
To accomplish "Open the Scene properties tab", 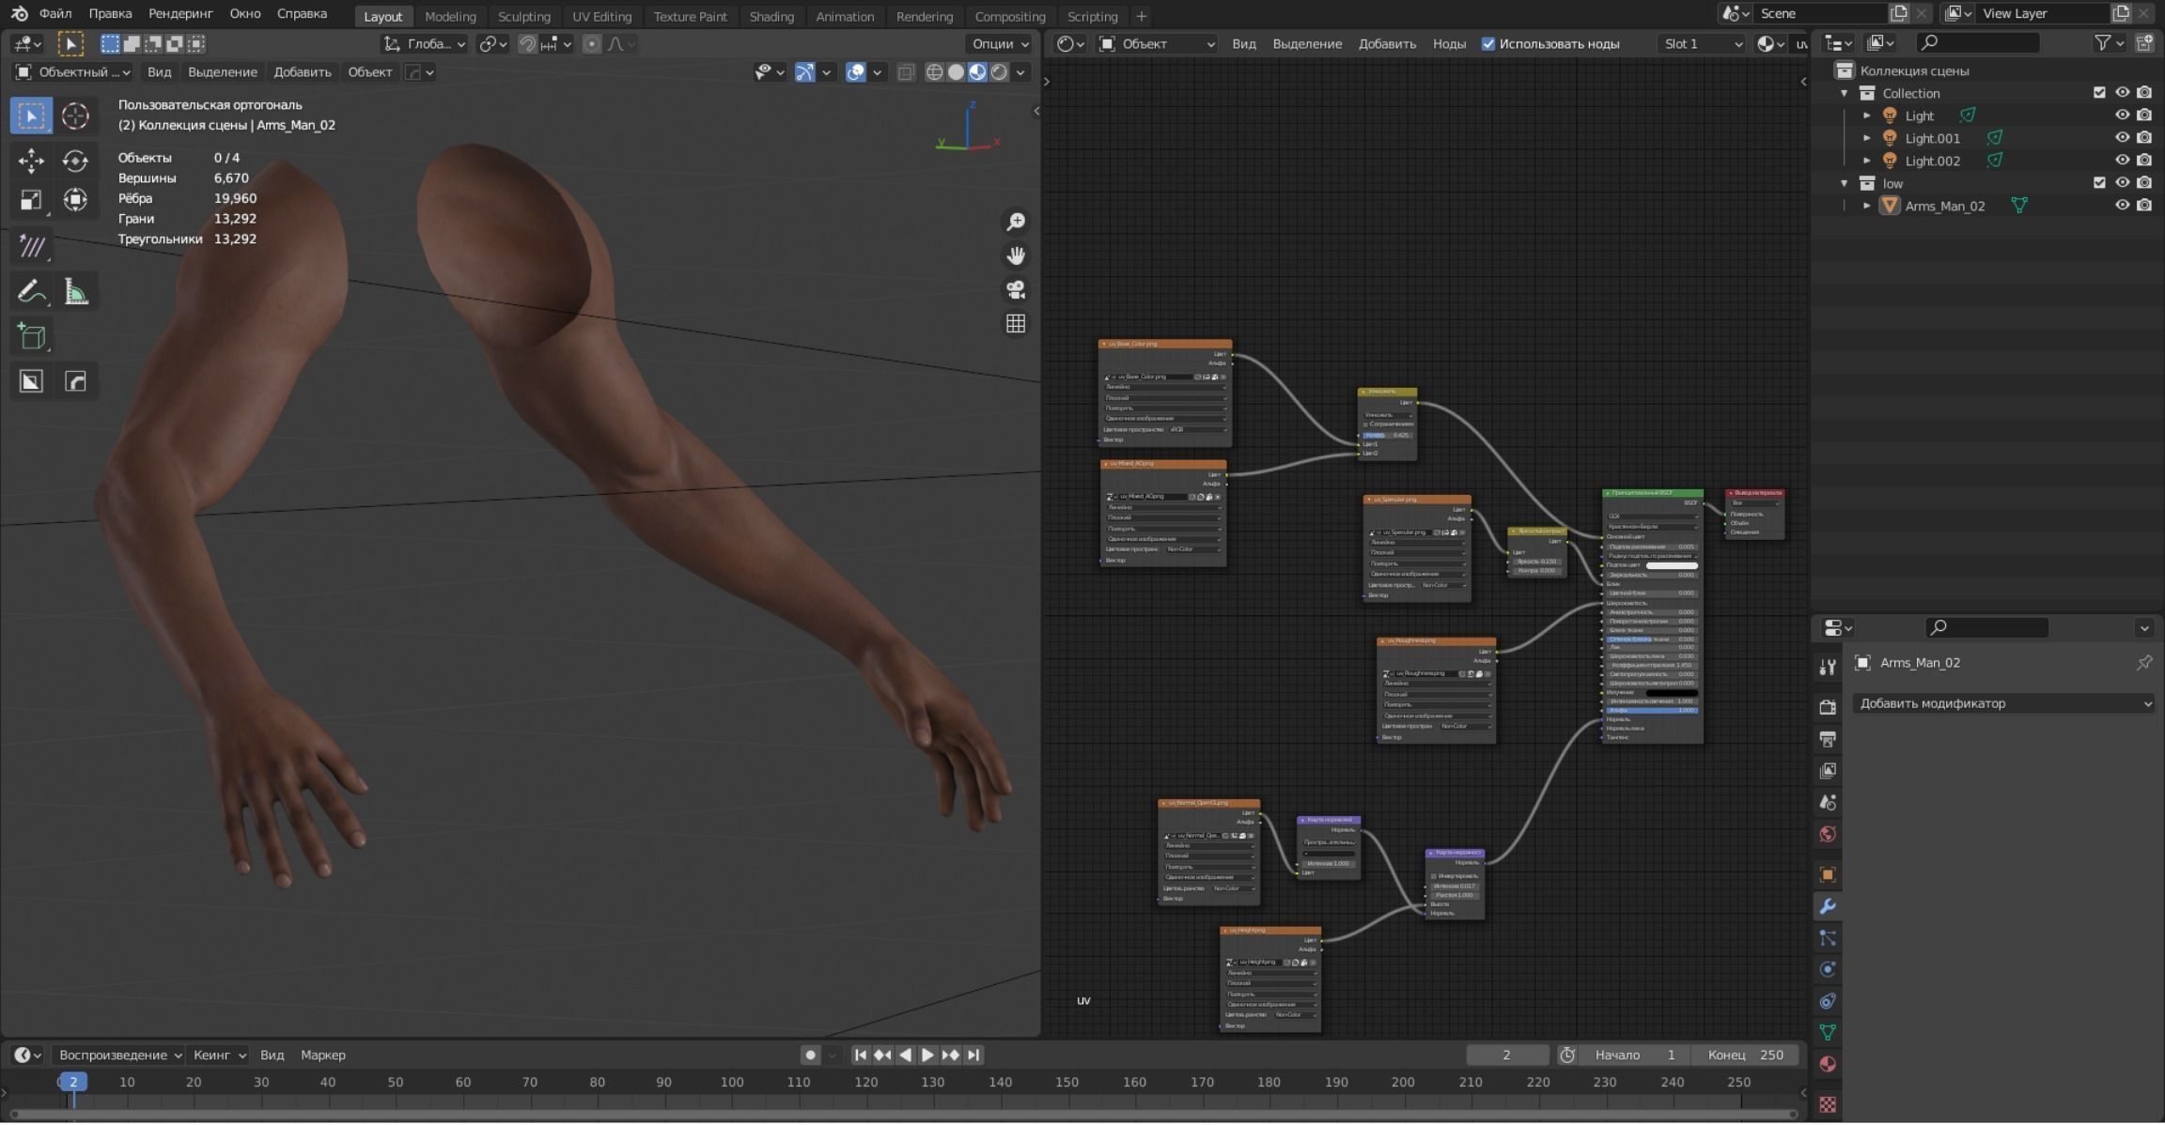I will (1828, 802).
